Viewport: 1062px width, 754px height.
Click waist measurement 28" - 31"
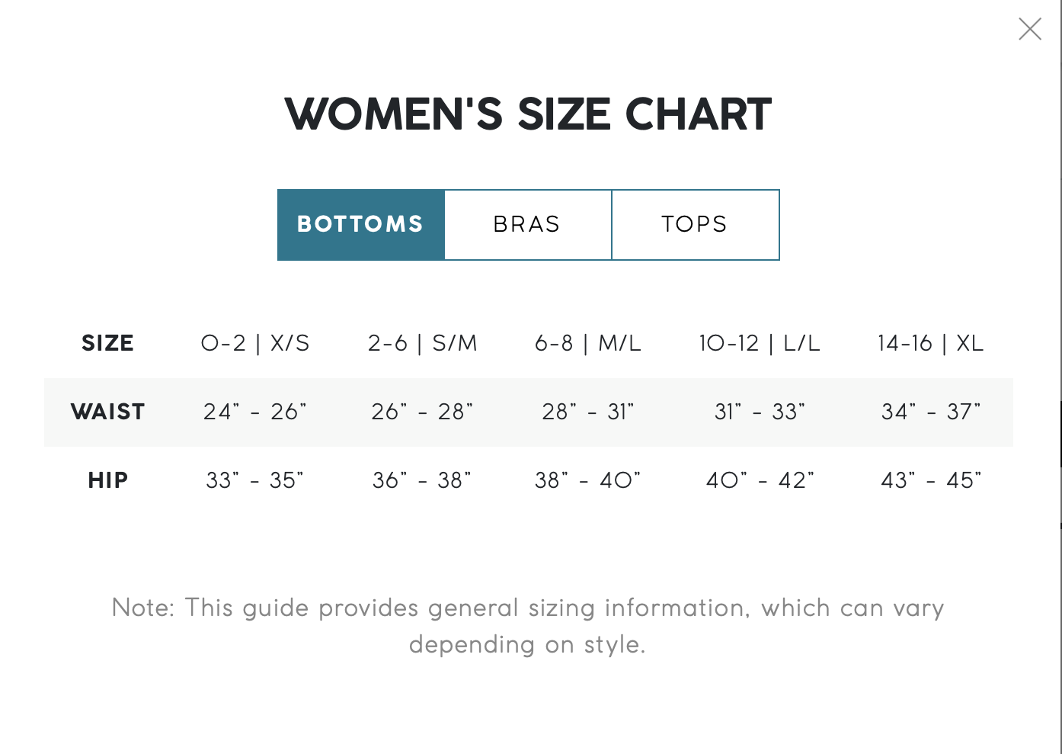pos(588,412)
